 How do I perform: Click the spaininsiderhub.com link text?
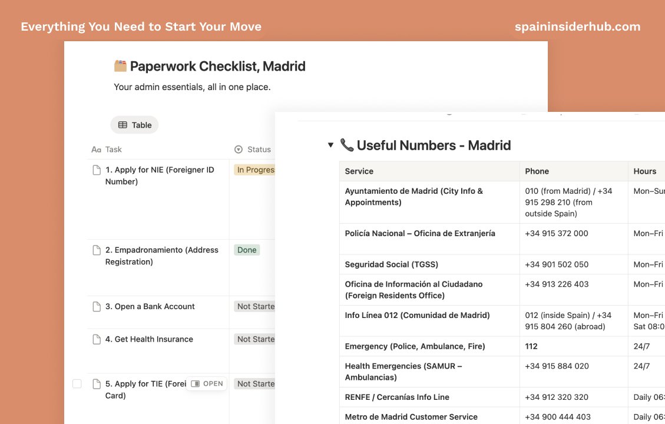pyautogui.click(x=578, y=26)
